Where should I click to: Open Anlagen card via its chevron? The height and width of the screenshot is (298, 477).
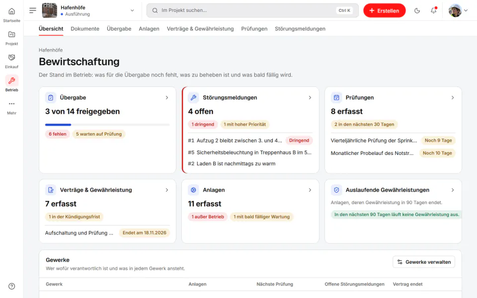[310, 190]
